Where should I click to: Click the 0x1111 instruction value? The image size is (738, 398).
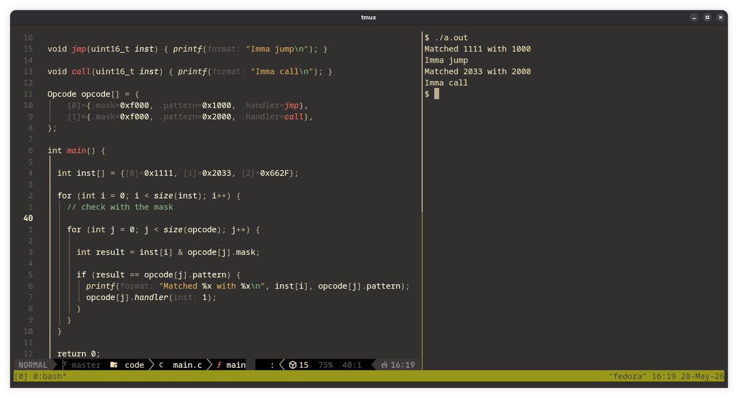tap(159, 173)
